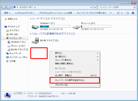Toggle the preview pane icon
This screenshot has height=101, width=138.
pyautogui.click(x=127, y=13)
